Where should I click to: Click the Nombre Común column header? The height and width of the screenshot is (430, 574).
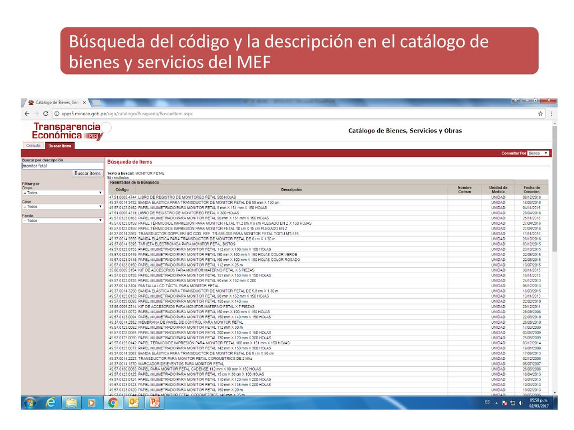465,189
